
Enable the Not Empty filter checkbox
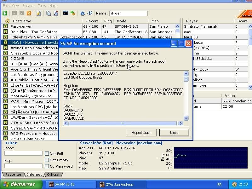[x=47, y=160]
